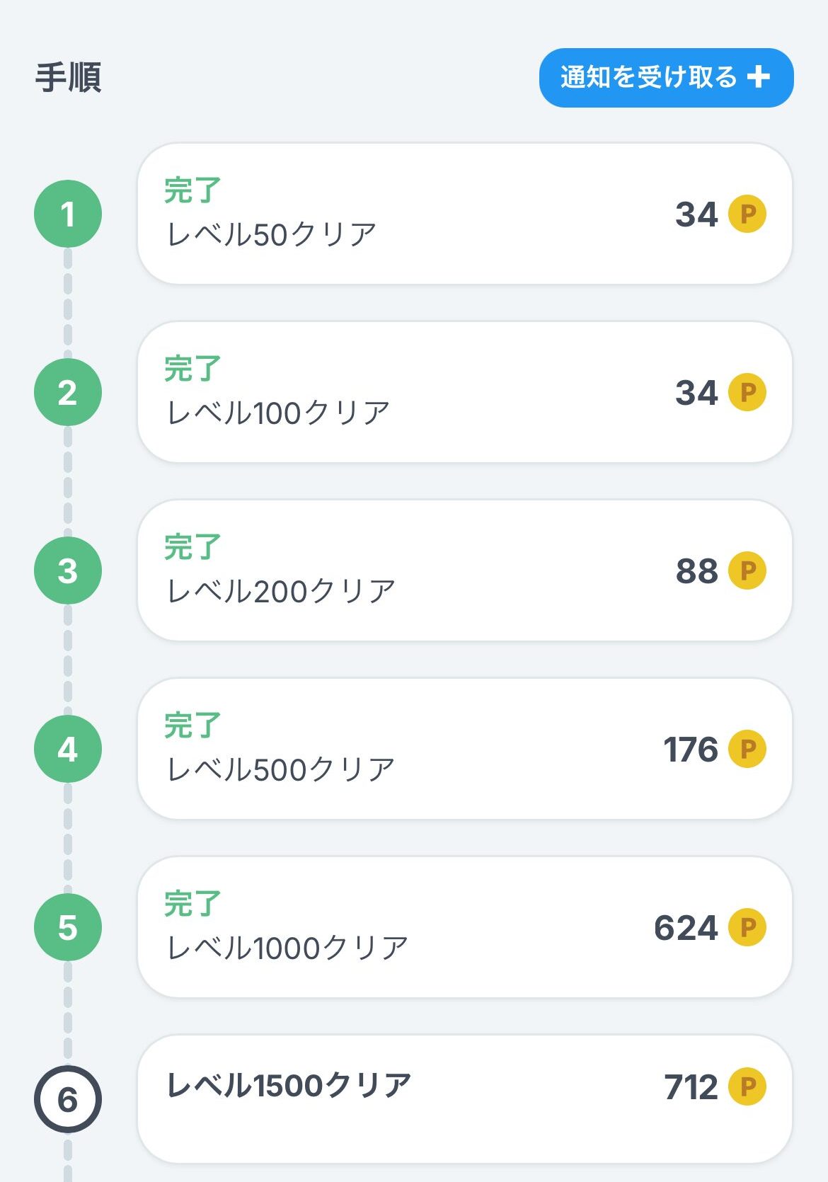
Task: Select step 5 green circle marker
Action: click(x=68, y=927)
